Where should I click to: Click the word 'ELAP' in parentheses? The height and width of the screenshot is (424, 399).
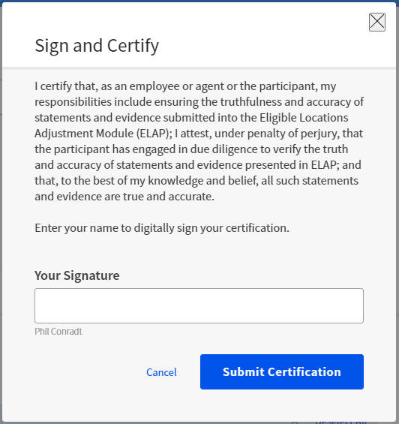tap(154, 134)
